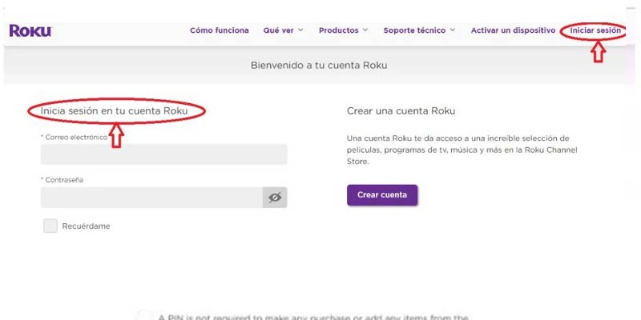
Task: Toggle password visibility eye icon
Action: tap(275, 198)
